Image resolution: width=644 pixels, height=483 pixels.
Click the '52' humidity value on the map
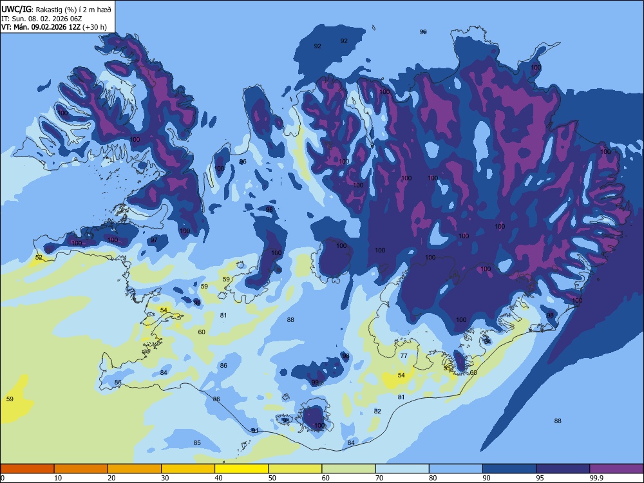pyautogui.click(x=39, y=258)
